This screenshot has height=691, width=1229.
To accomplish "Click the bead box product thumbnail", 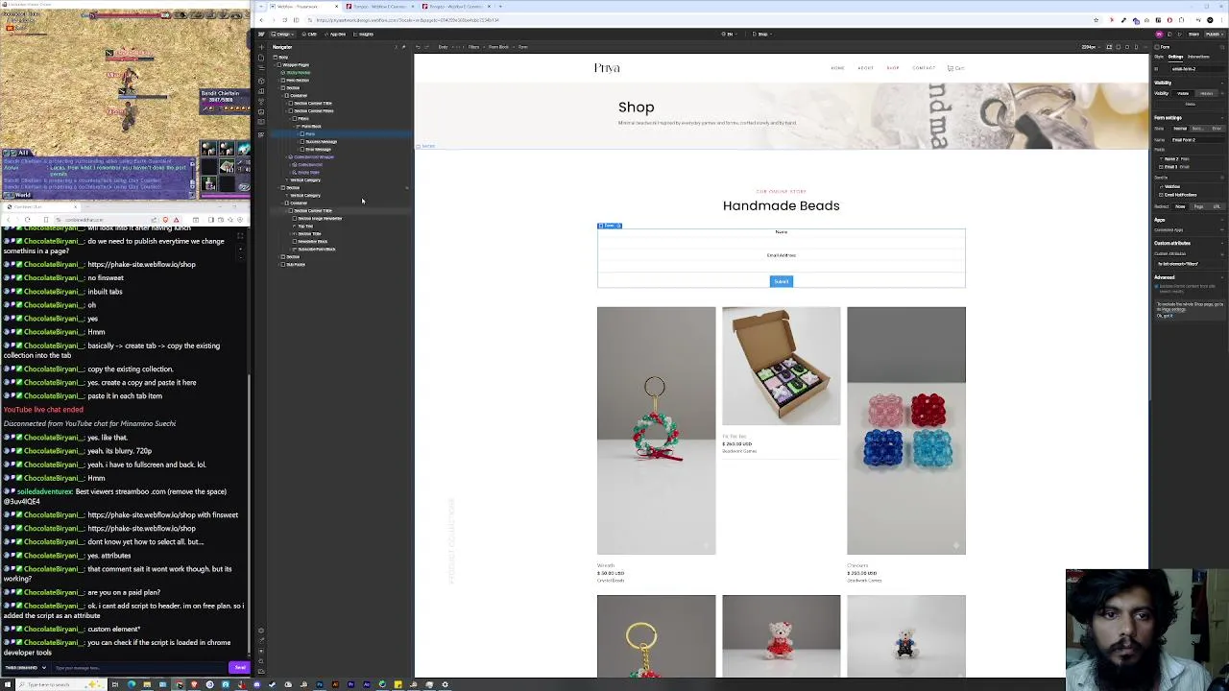I will pos(782,366).
